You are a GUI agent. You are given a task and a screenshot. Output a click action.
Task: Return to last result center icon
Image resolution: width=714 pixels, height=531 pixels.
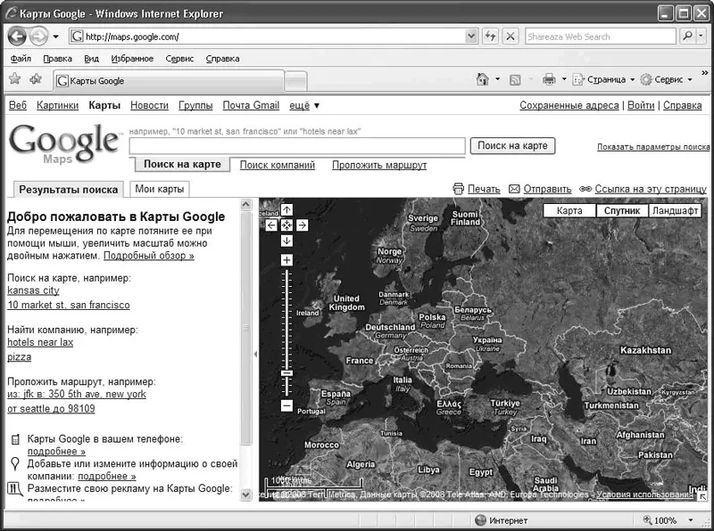tap(286, 225)
